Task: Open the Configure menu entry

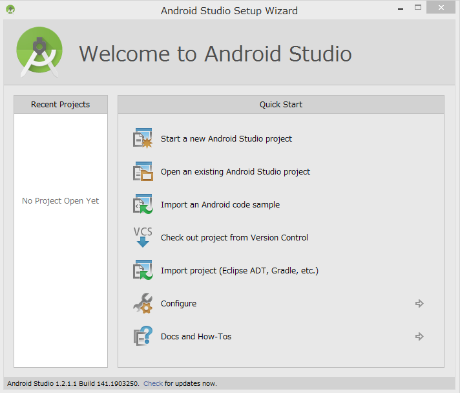Action: [x=178, y=304]
